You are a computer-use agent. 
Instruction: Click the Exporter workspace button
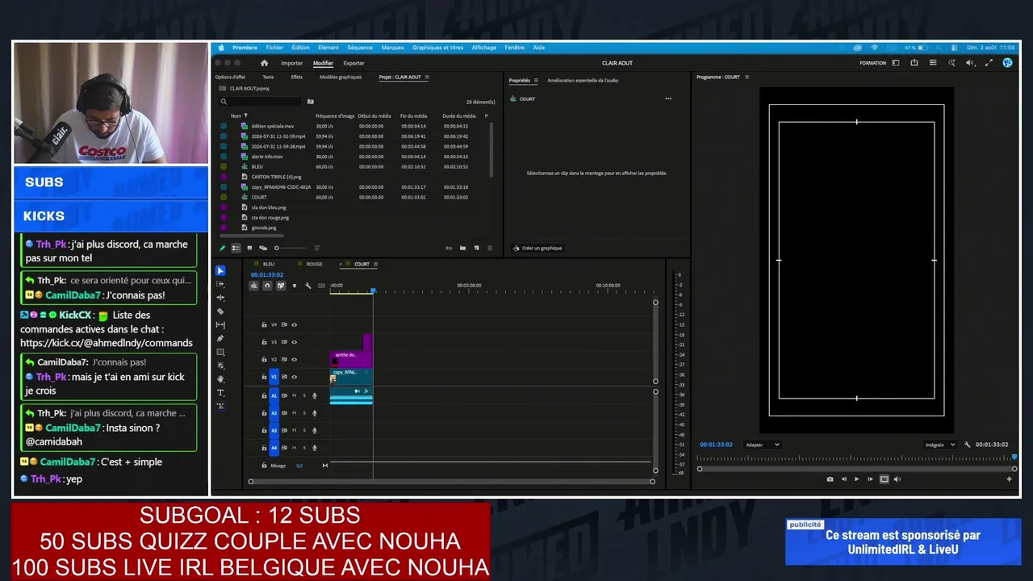[354, 63]
